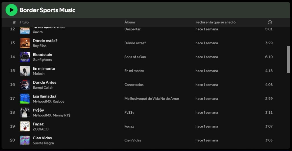This screenshot has height=151, width=292.
Task: Select track number 20
Action: 13,140
